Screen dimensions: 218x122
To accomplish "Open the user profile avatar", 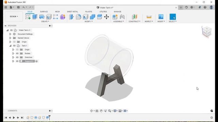I will tap(211, 7).
